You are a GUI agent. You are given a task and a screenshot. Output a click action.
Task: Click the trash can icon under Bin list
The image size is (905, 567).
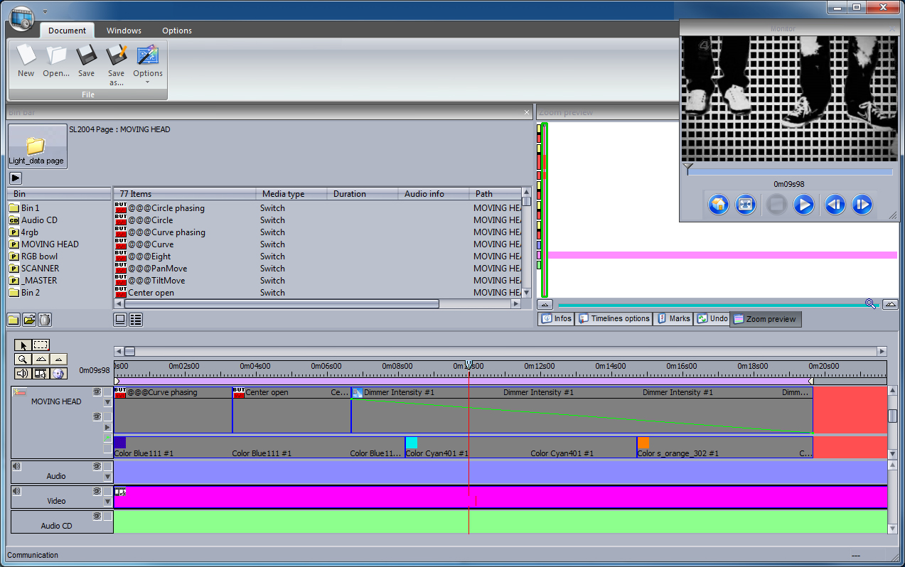click(x=45, y=320)
